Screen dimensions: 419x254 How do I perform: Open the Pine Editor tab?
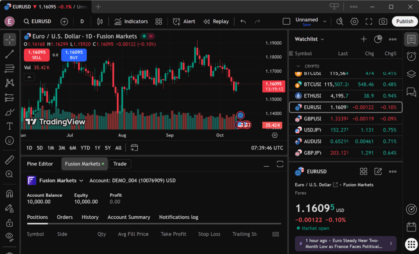point(40,164)
